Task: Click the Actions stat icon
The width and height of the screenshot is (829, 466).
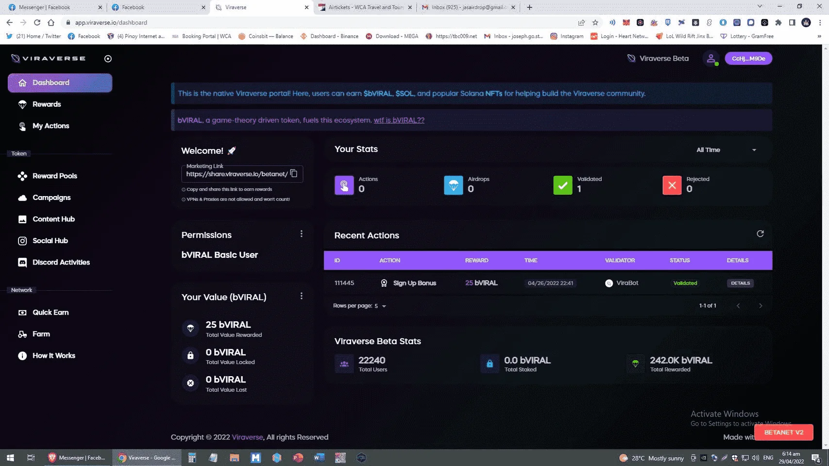Action: pos(344,185)
